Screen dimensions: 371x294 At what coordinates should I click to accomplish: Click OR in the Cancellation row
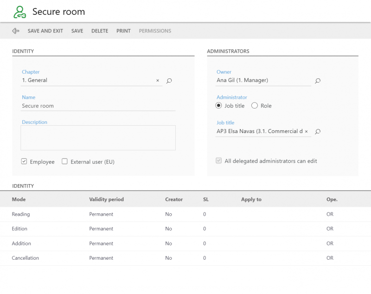pyautogui.click(x=330, y=258)
